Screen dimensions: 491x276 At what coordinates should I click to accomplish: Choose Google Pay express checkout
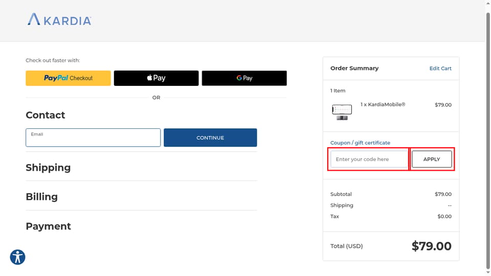pos(244,78)
